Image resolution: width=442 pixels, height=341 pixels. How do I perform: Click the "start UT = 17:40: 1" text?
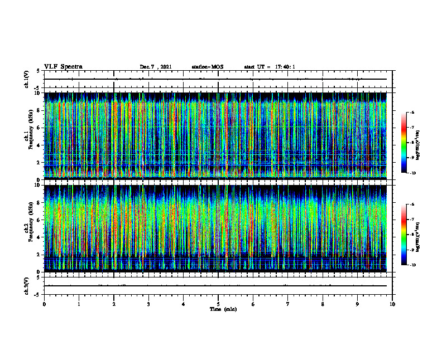pyautogui.click(x=270, y=67)
